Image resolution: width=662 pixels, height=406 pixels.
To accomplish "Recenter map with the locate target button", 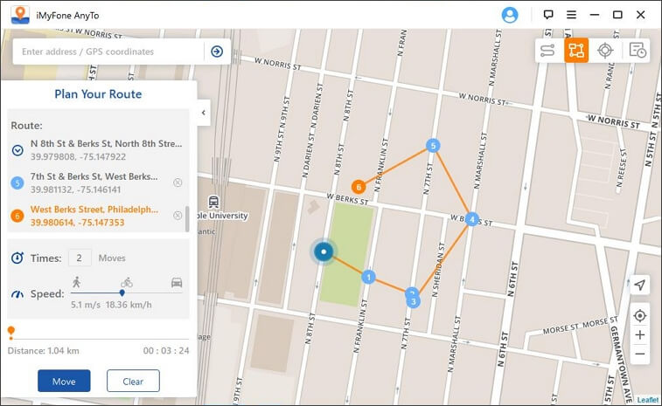I will pos(640,315).
